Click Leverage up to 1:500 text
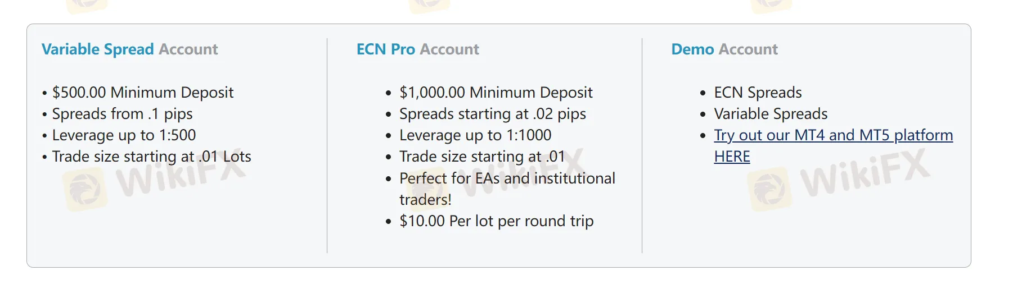This screenshot has width=1013, height=298. tap(124, 135)
